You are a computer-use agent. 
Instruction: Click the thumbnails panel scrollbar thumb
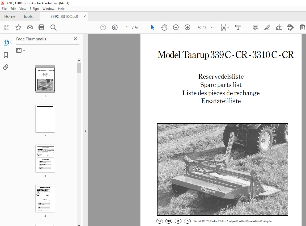pos(79,68)
